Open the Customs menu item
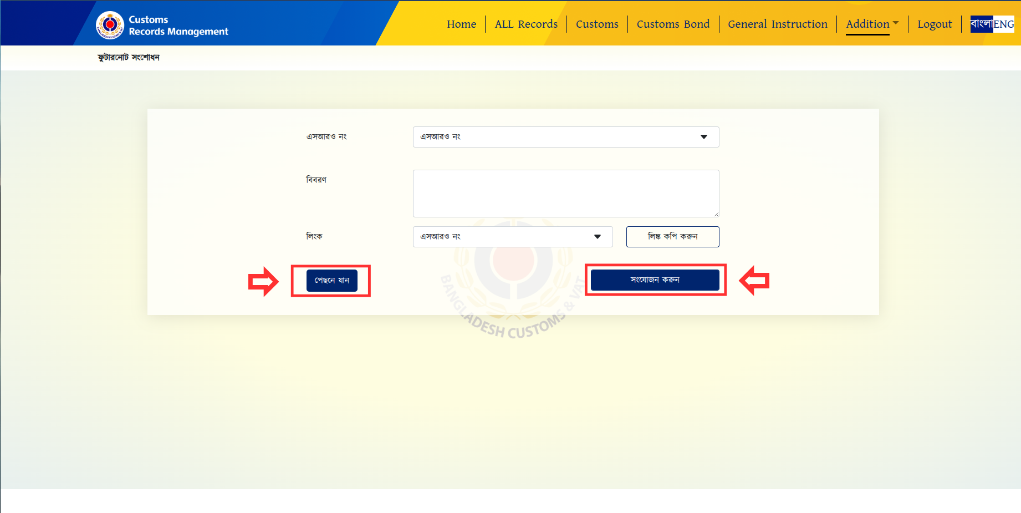The height and width of the screenshot is (513, 1021). tap(597, 24)
